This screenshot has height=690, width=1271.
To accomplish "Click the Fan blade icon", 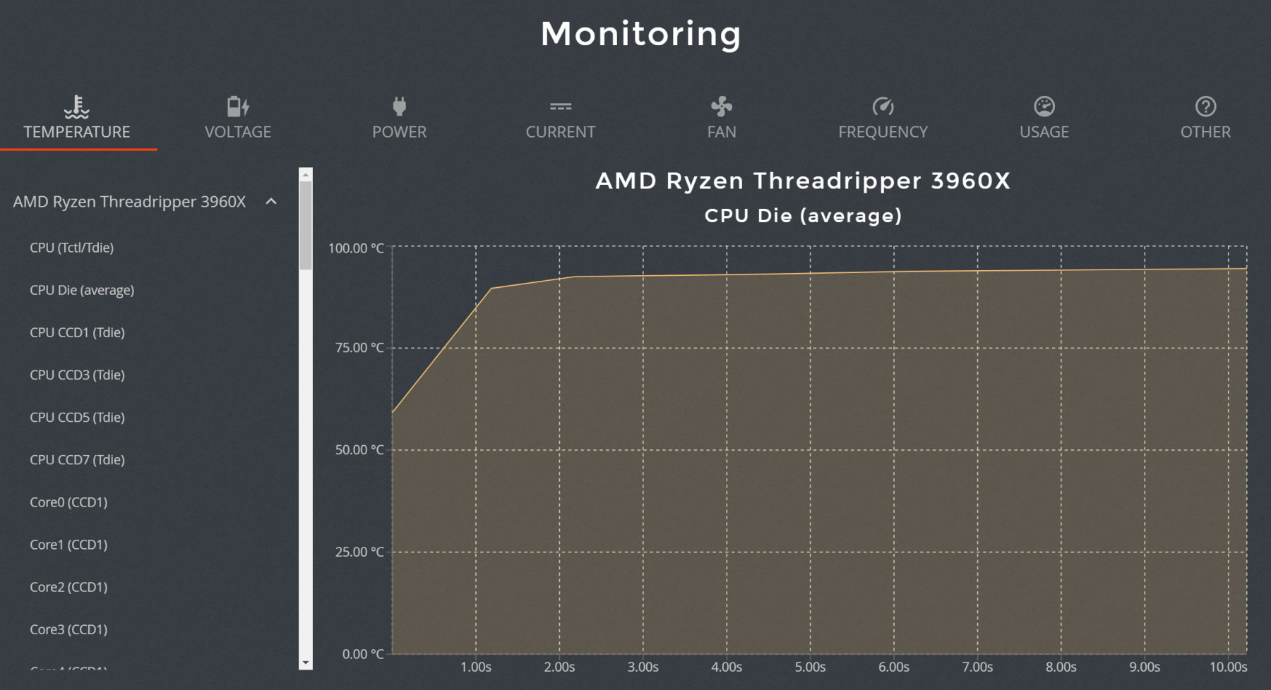I will [721, 107].
